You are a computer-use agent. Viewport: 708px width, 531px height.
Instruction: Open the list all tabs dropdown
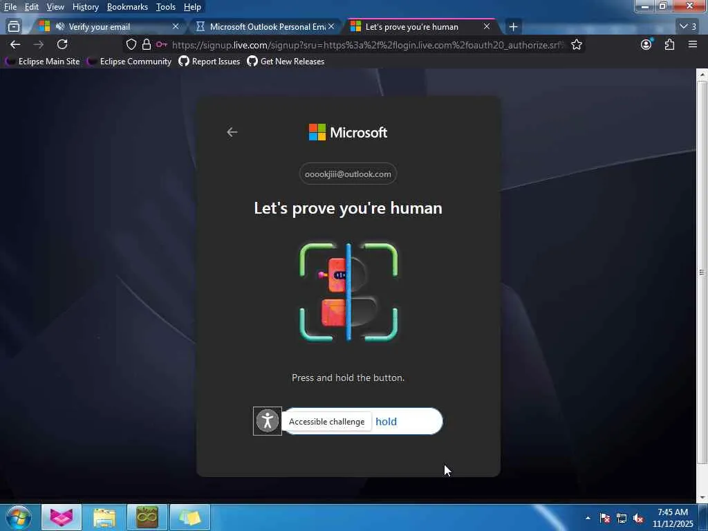688,27
